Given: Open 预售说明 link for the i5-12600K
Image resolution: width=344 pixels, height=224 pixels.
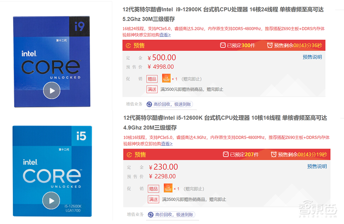Looking at the screenshot, I should (x=316, y=166).
